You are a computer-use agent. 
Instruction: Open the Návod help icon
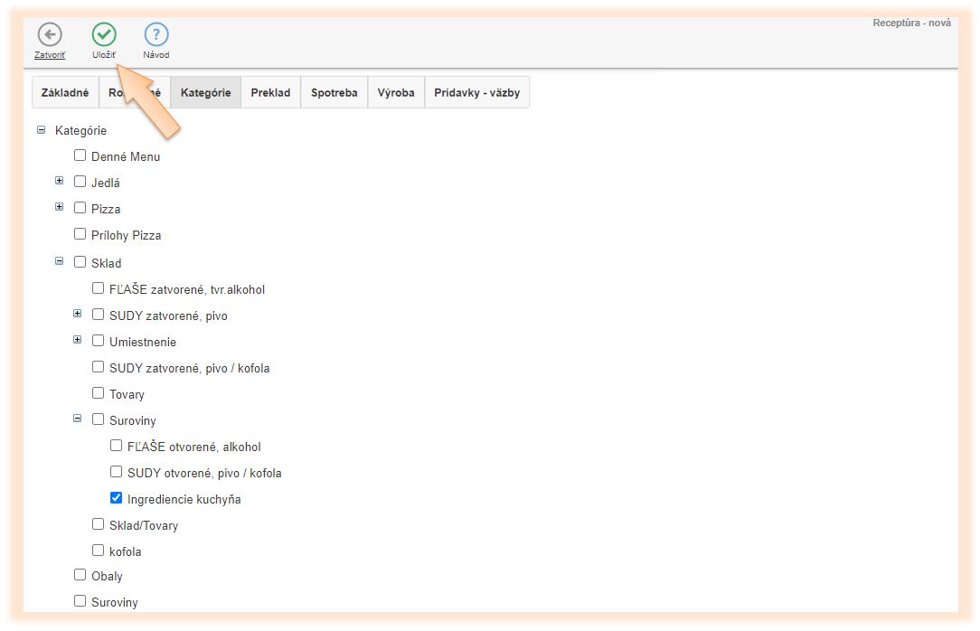156,35
